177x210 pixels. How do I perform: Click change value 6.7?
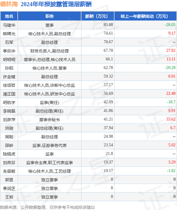click(x=173, y=128)
